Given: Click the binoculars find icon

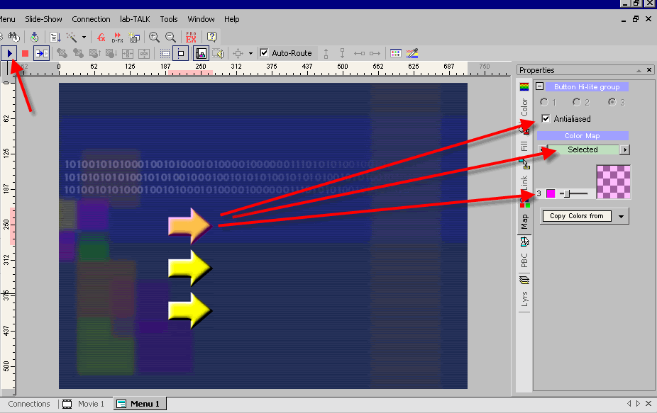Looking at the screenshot, I should [x=14, y=37].
